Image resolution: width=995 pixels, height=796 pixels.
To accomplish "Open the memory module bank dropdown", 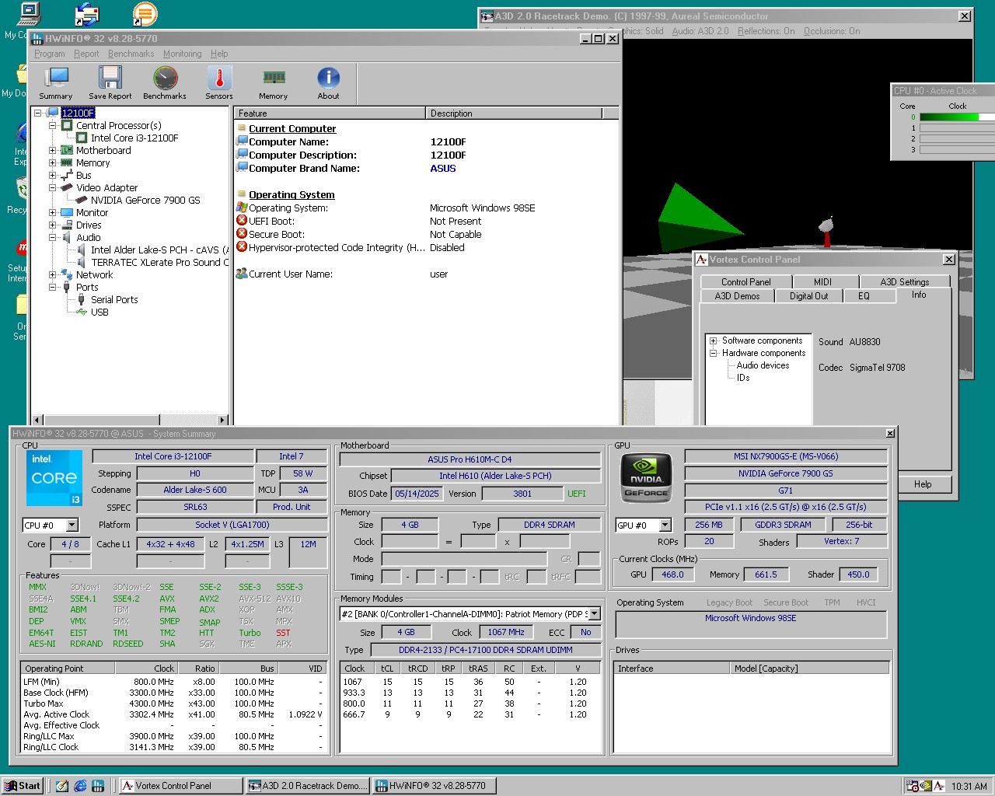I will [x=595, y=614].
